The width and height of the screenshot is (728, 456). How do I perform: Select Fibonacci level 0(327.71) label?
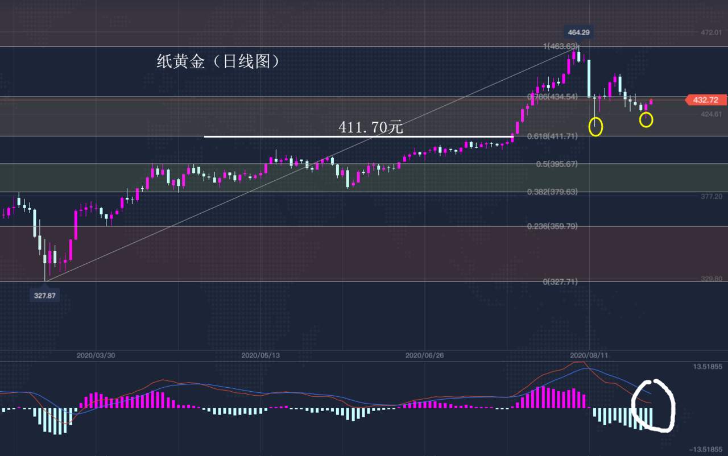[560, 281]
